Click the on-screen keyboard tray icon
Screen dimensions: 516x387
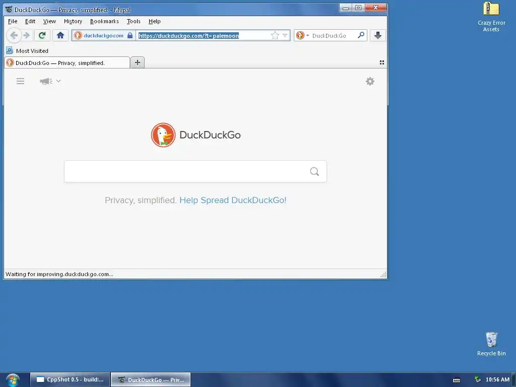point(457,380)
